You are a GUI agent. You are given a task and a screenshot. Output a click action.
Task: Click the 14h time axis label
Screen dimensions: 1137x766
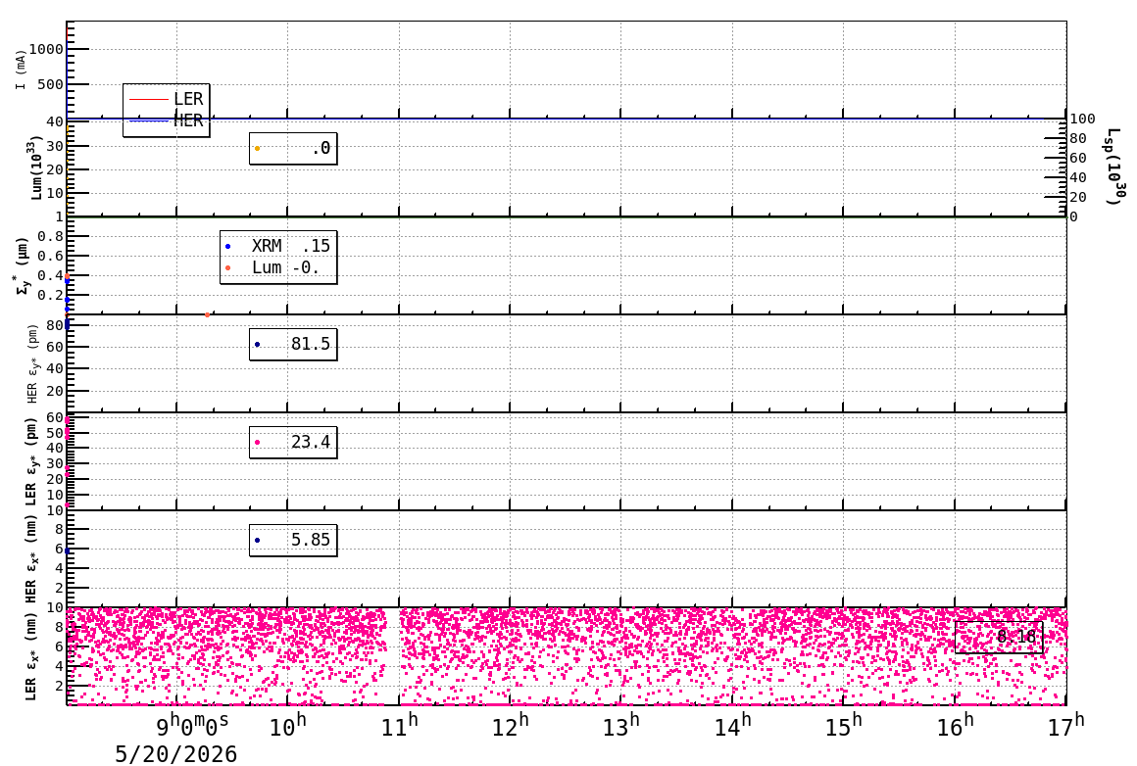pos(733,726)
